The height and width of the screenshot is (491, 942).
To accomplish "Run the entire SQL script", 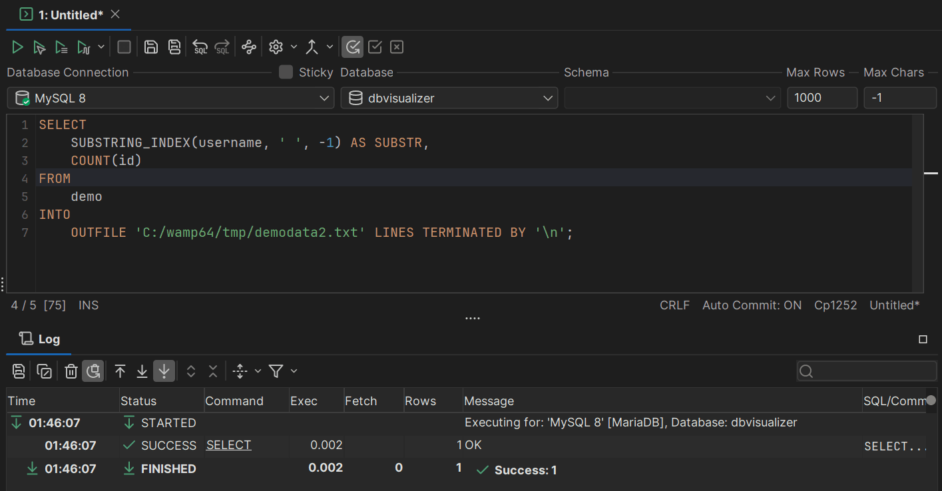I will (17, 47).
